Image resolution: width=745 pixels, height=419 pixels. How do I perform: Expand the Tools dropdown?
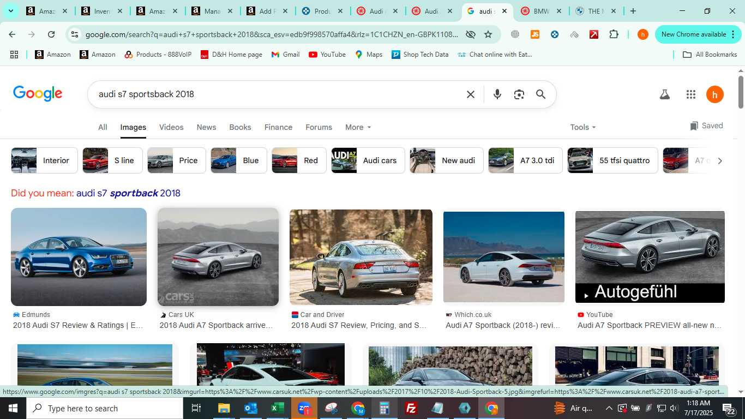pos(583,127)
